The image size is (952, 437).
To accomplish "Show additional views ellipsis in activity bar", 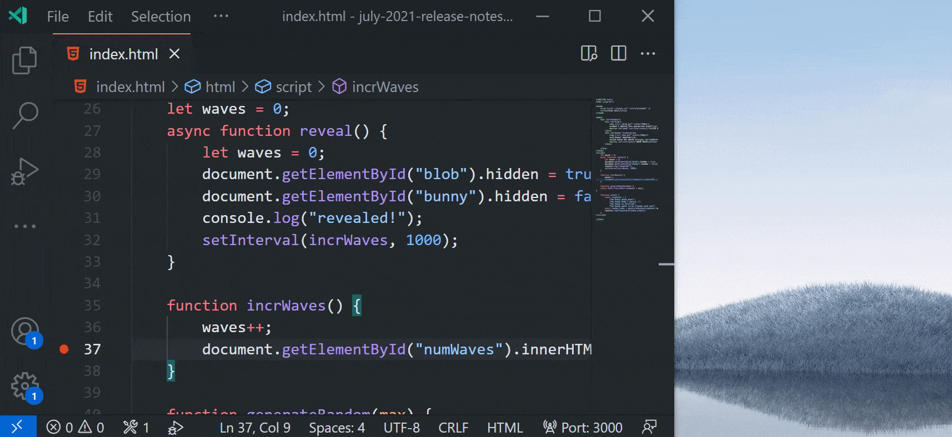I will [x=25, y=226].
